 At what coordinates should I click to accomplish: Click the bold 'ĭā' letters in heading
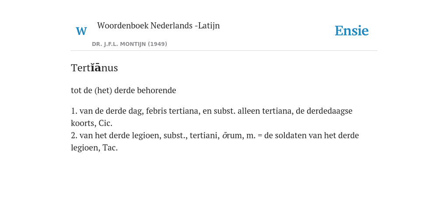pos(96,68)
